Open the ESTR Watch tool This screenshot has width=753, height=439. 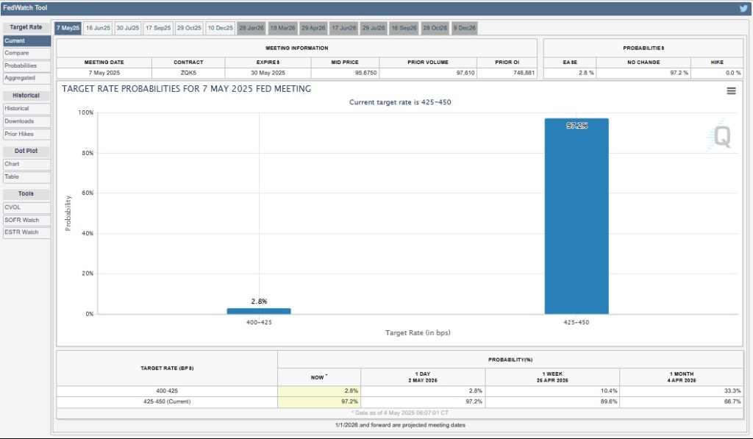coord(26,232)
